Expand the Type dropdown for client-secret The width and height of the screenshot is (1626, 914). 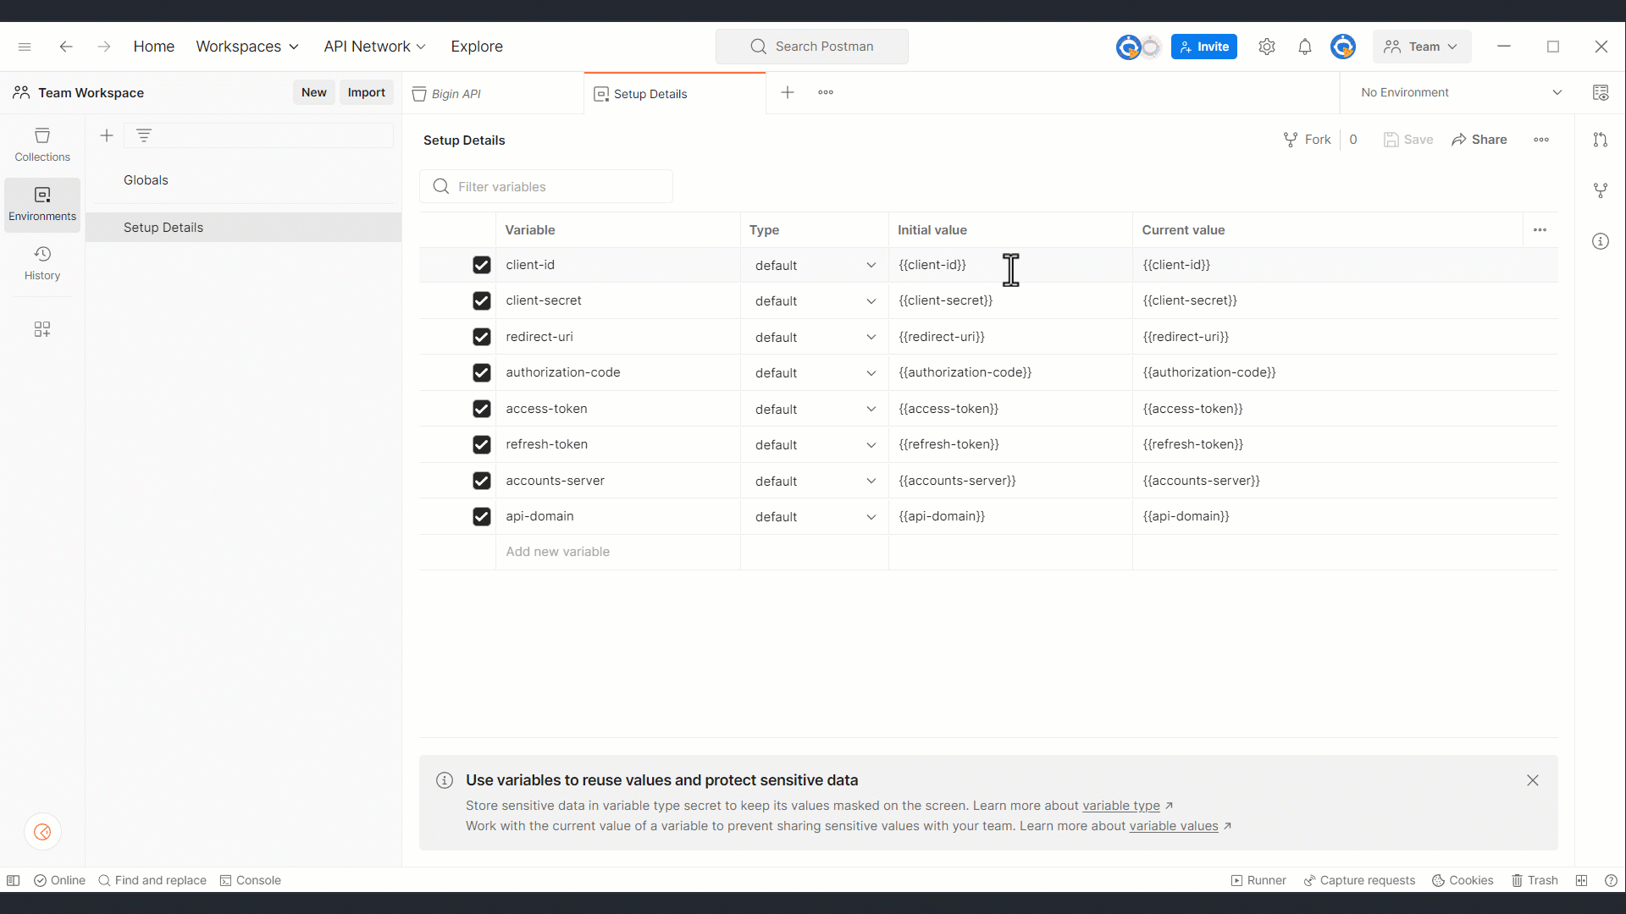click(871, 300)
